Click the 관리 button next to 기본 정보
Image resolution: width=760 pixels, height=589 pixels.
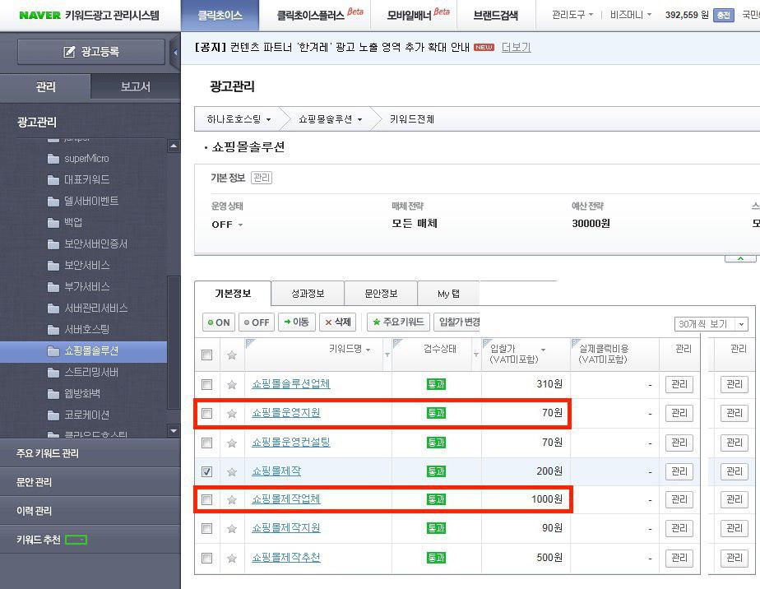pyautogui.click(x=262, y=178)
